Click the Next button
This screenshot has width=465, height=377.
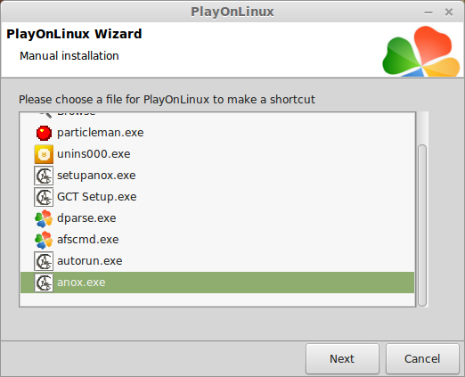pyautogui.click(x=342, y=358)
